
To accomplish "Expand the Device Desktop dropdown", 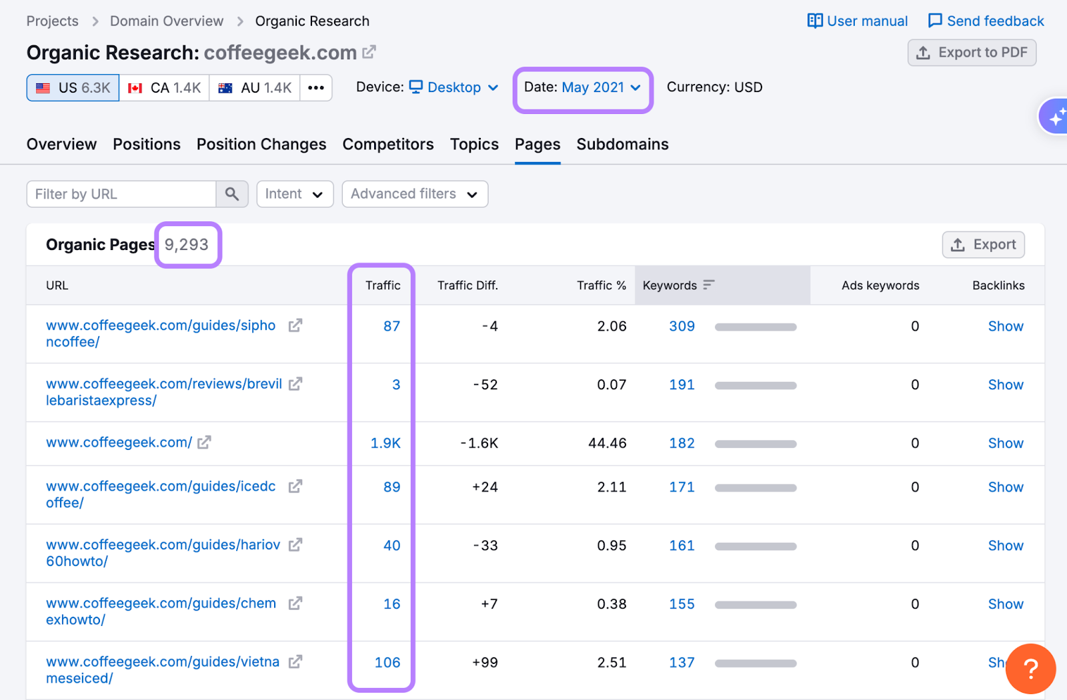I will [x=453, y=87].
